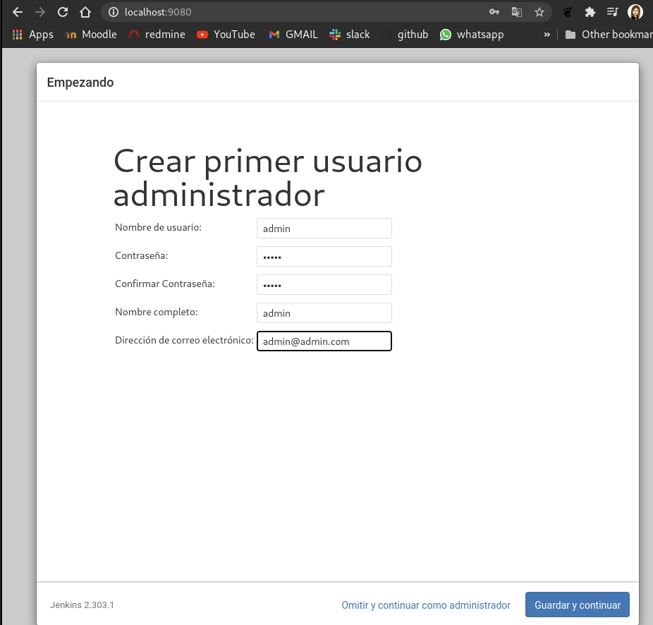Click the GNOME footprint extension icon
The image size is (653, 625).
click(x=568, y=12)
